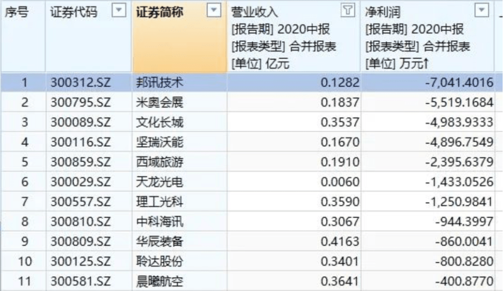
Task: Select stock code 300125.SZ
Action: (80, 262)
